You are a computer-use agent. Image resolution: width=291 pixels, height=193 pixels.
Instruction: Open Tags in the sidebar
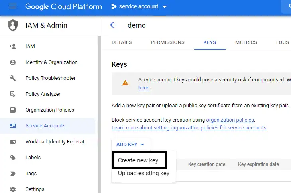point(48,174)
